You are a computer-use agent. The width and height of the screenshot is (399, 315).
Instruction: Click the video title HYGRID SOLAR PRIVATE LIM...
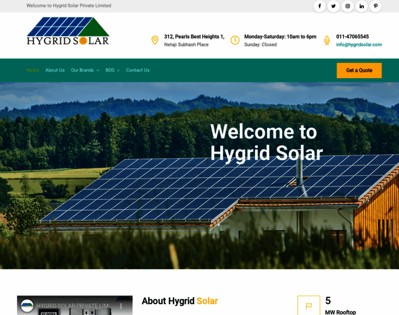[73, 306]
